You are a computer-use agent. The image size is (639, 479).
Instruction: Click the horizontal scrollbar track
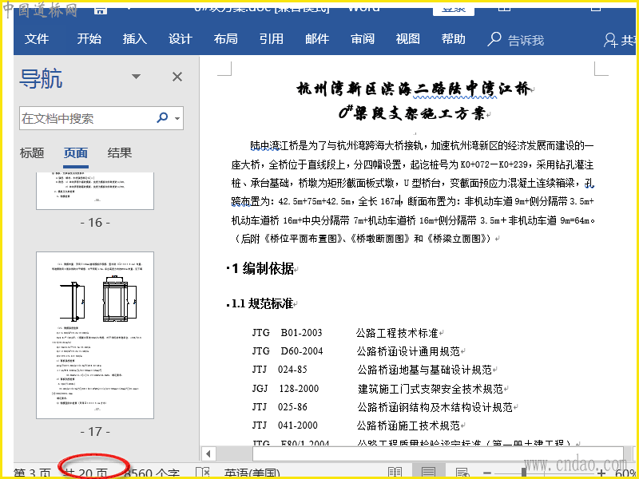point(437,453)
